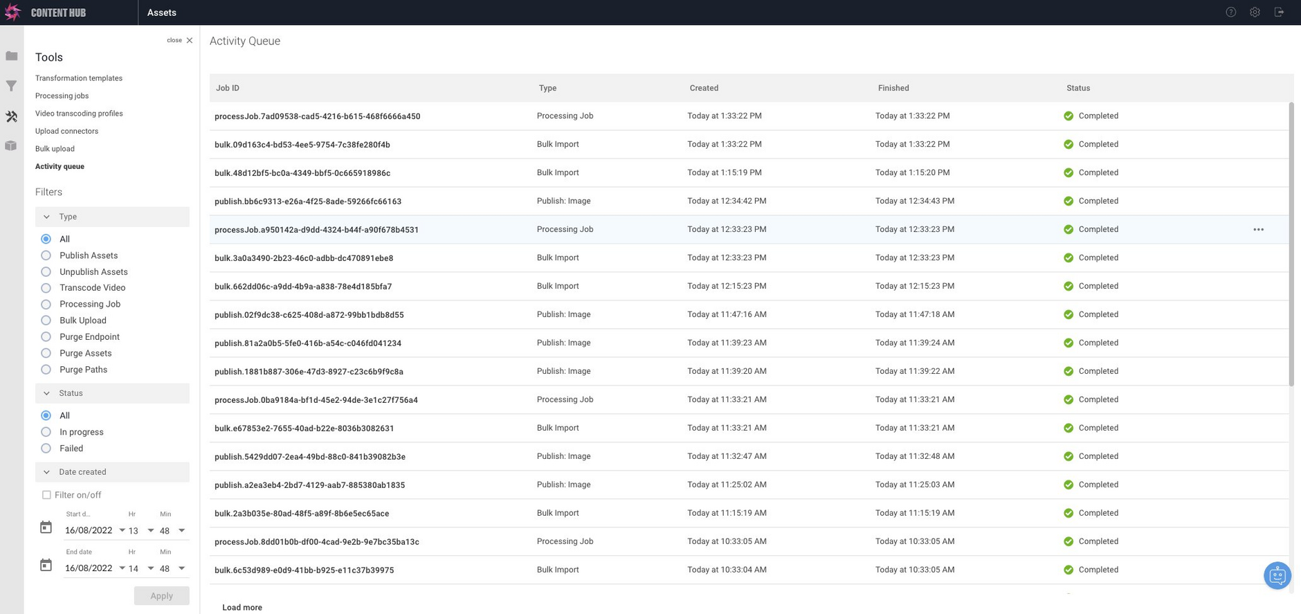
Task: Select Transcode Video type filter
Action: click(x=46, y=288)
